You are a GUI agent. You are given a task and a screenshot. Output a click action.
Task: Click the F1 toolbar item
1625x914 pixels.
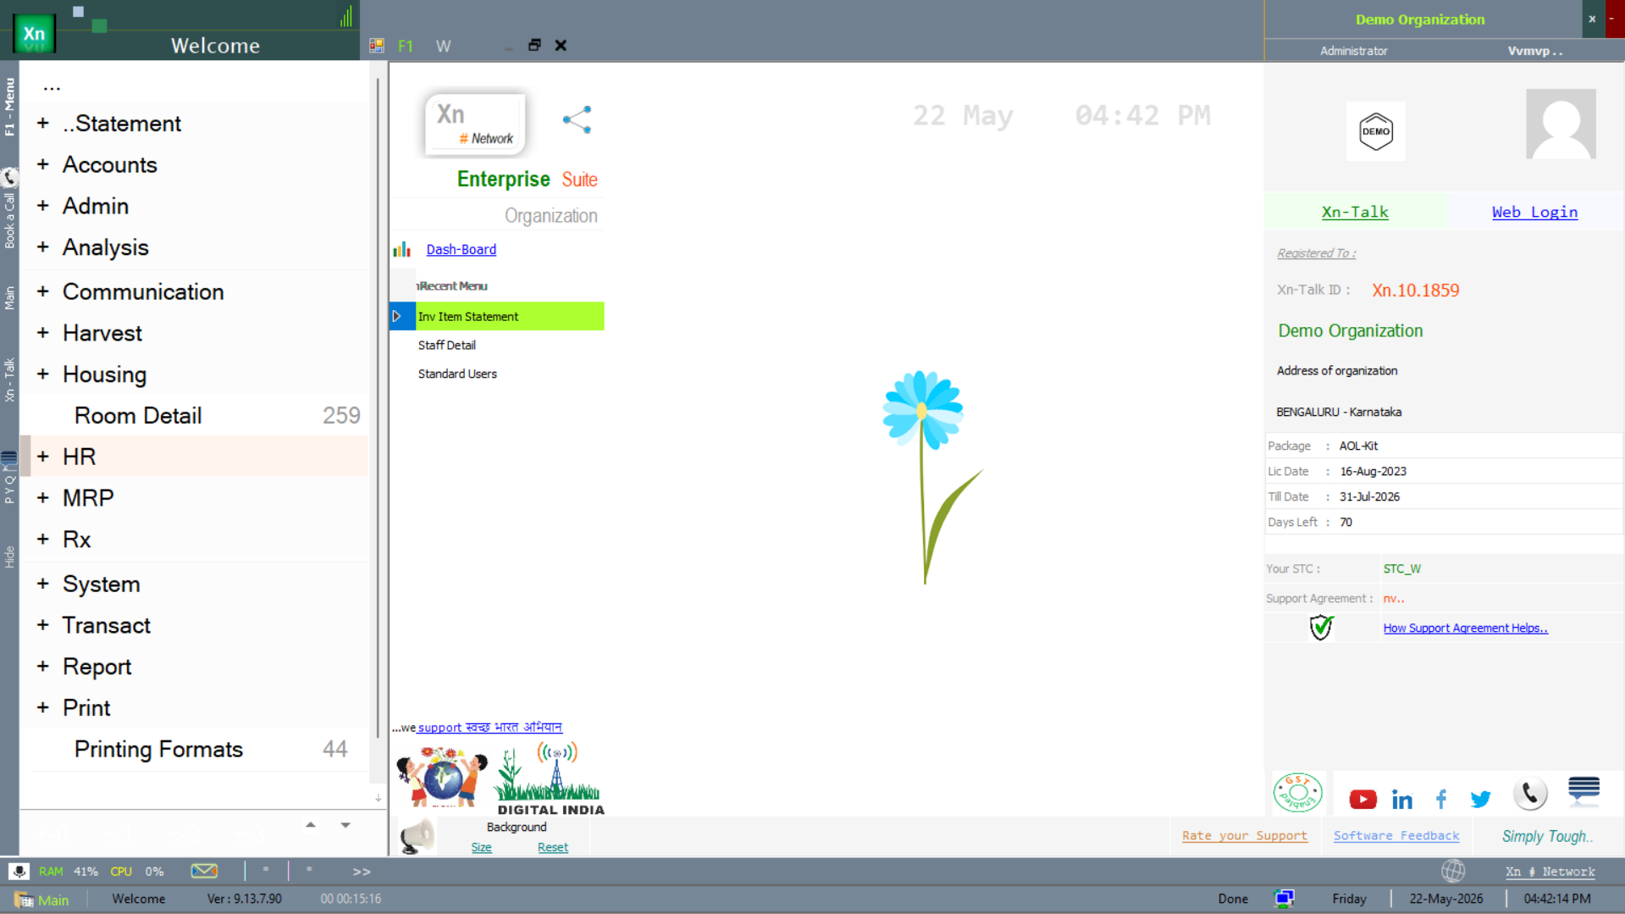[x=406, y=46]
